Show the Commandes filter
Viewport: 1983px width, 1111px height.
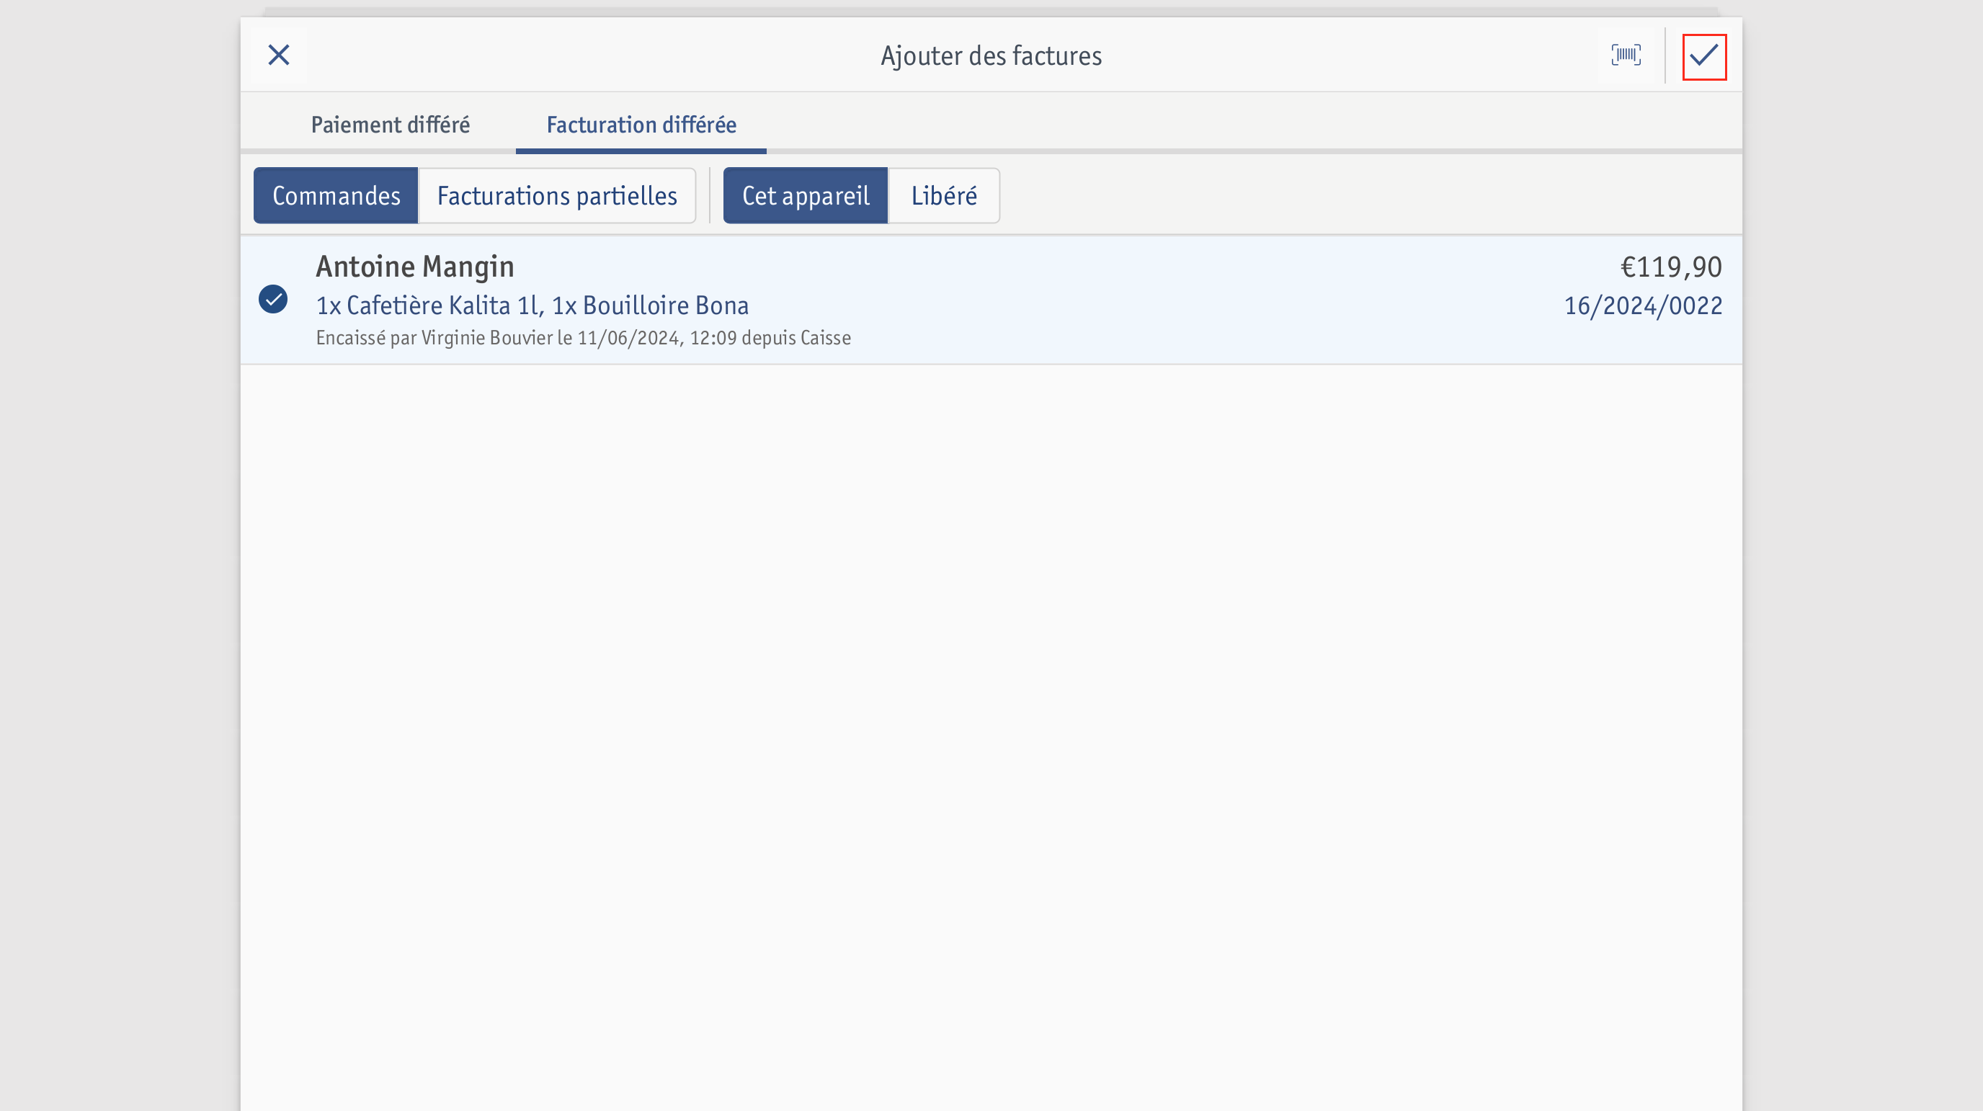click(337, 195)
